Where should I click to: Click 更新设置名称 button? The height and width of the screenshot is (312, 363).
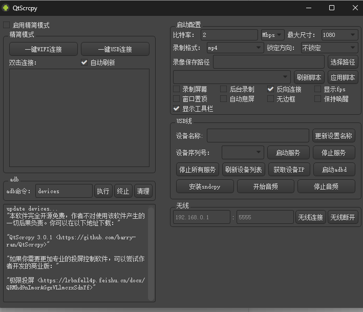(334, 135)
